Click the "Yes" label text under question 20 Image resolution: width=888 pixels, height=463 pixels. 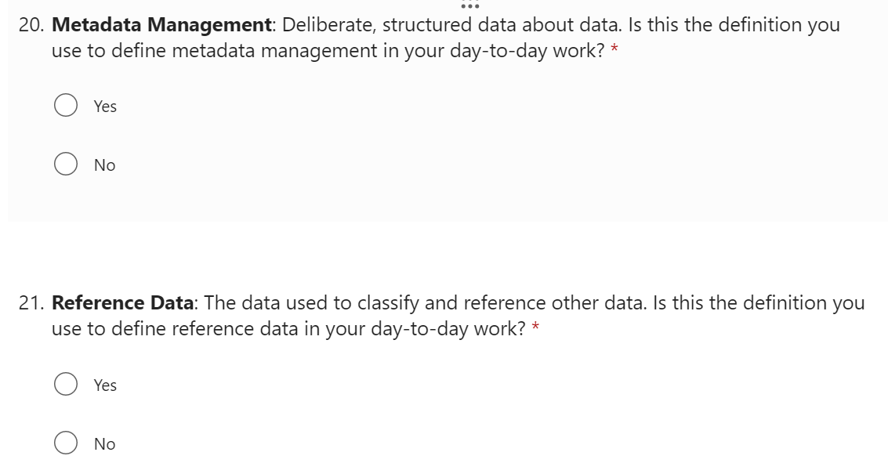coord(105,107)
